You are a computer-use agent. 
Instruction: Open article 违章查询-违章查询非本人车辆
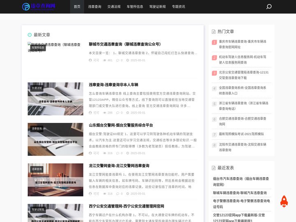[x=113, y=85]
